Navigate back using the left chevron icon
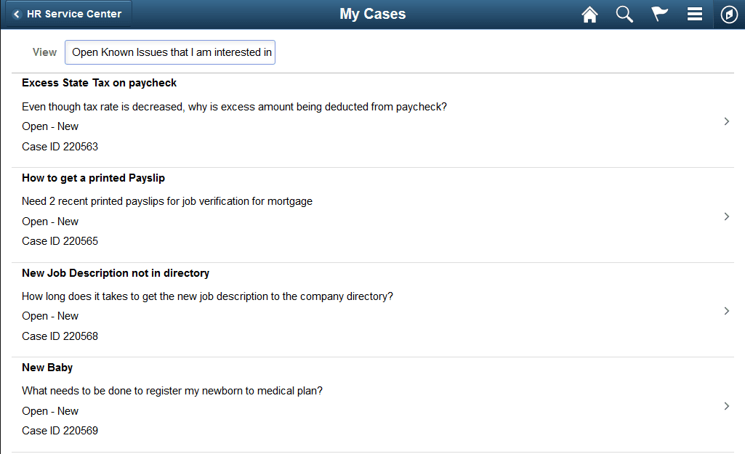This screenshot has height=454, width=745. pos(17,13)
